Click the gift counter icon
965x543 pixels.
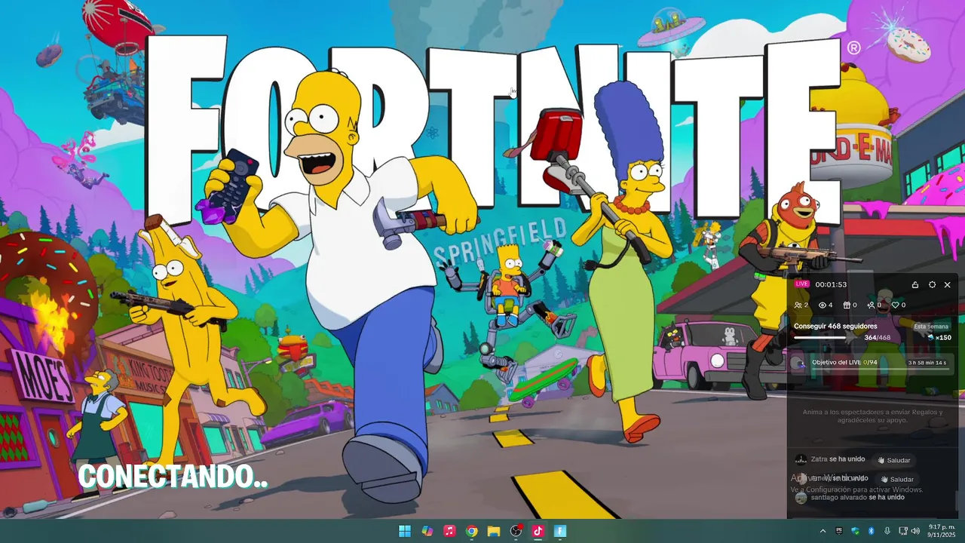pyautogui.click(x=847, y=305)
